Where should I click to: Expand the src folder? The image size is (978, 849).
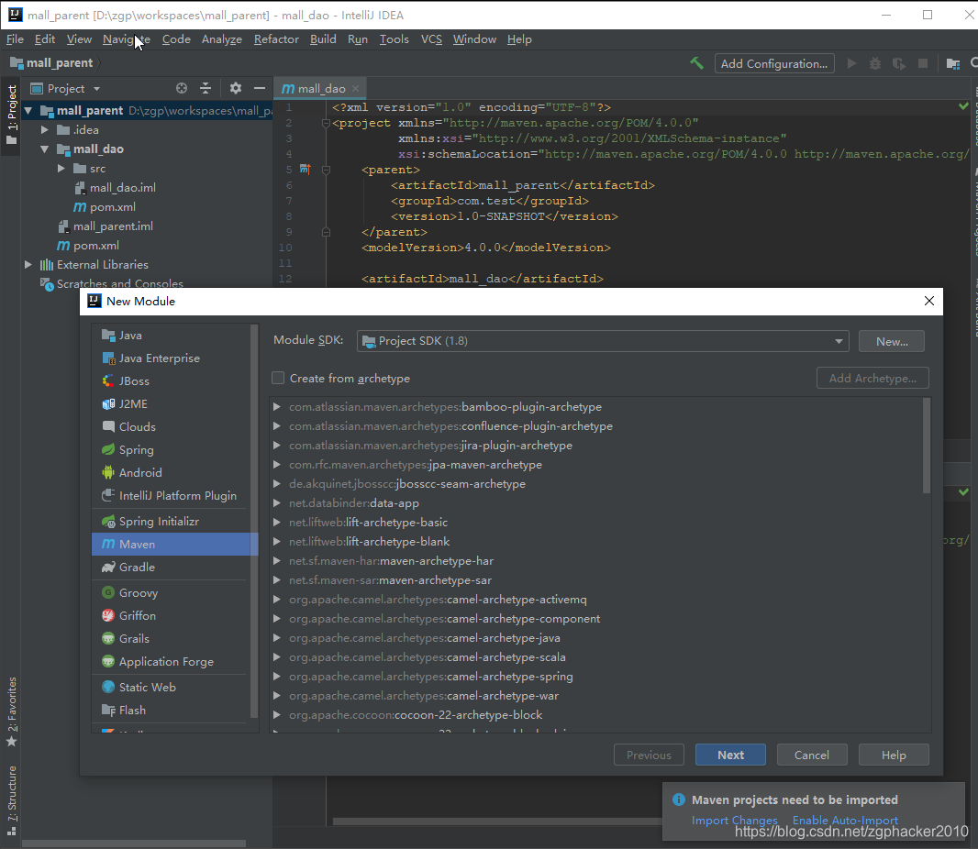[x=61, y=169]
